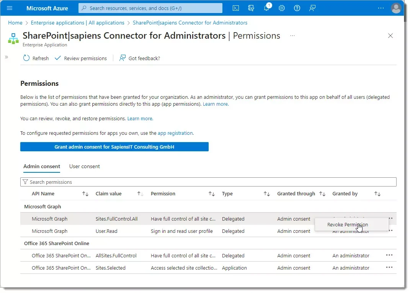The image size is (410, 293).
Task: Select the Sites.FullControl.All claim value cell
Action: click(x=117, y=219)
